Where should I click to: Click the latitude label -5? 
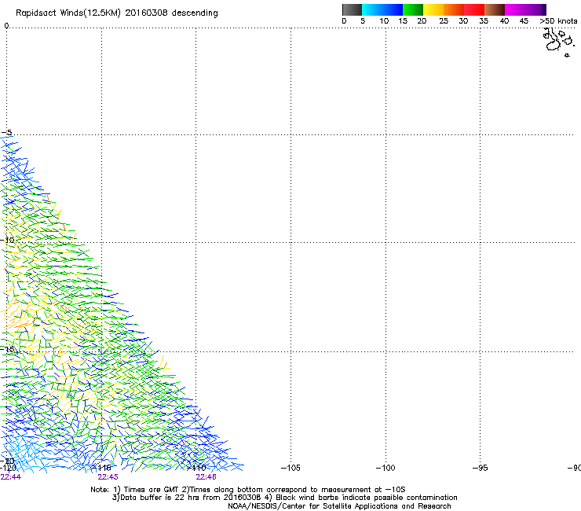point(7,133)
